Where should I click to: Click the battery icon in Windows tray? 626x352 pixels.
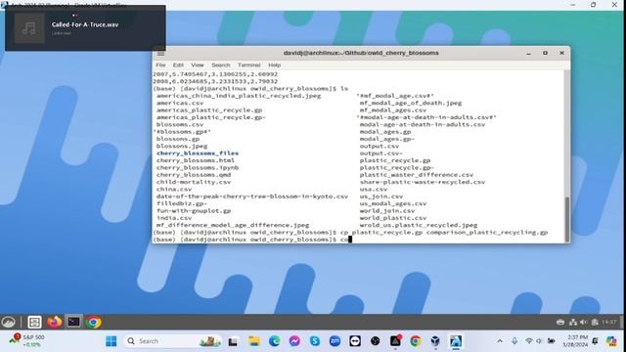click(x=551, y=341)
